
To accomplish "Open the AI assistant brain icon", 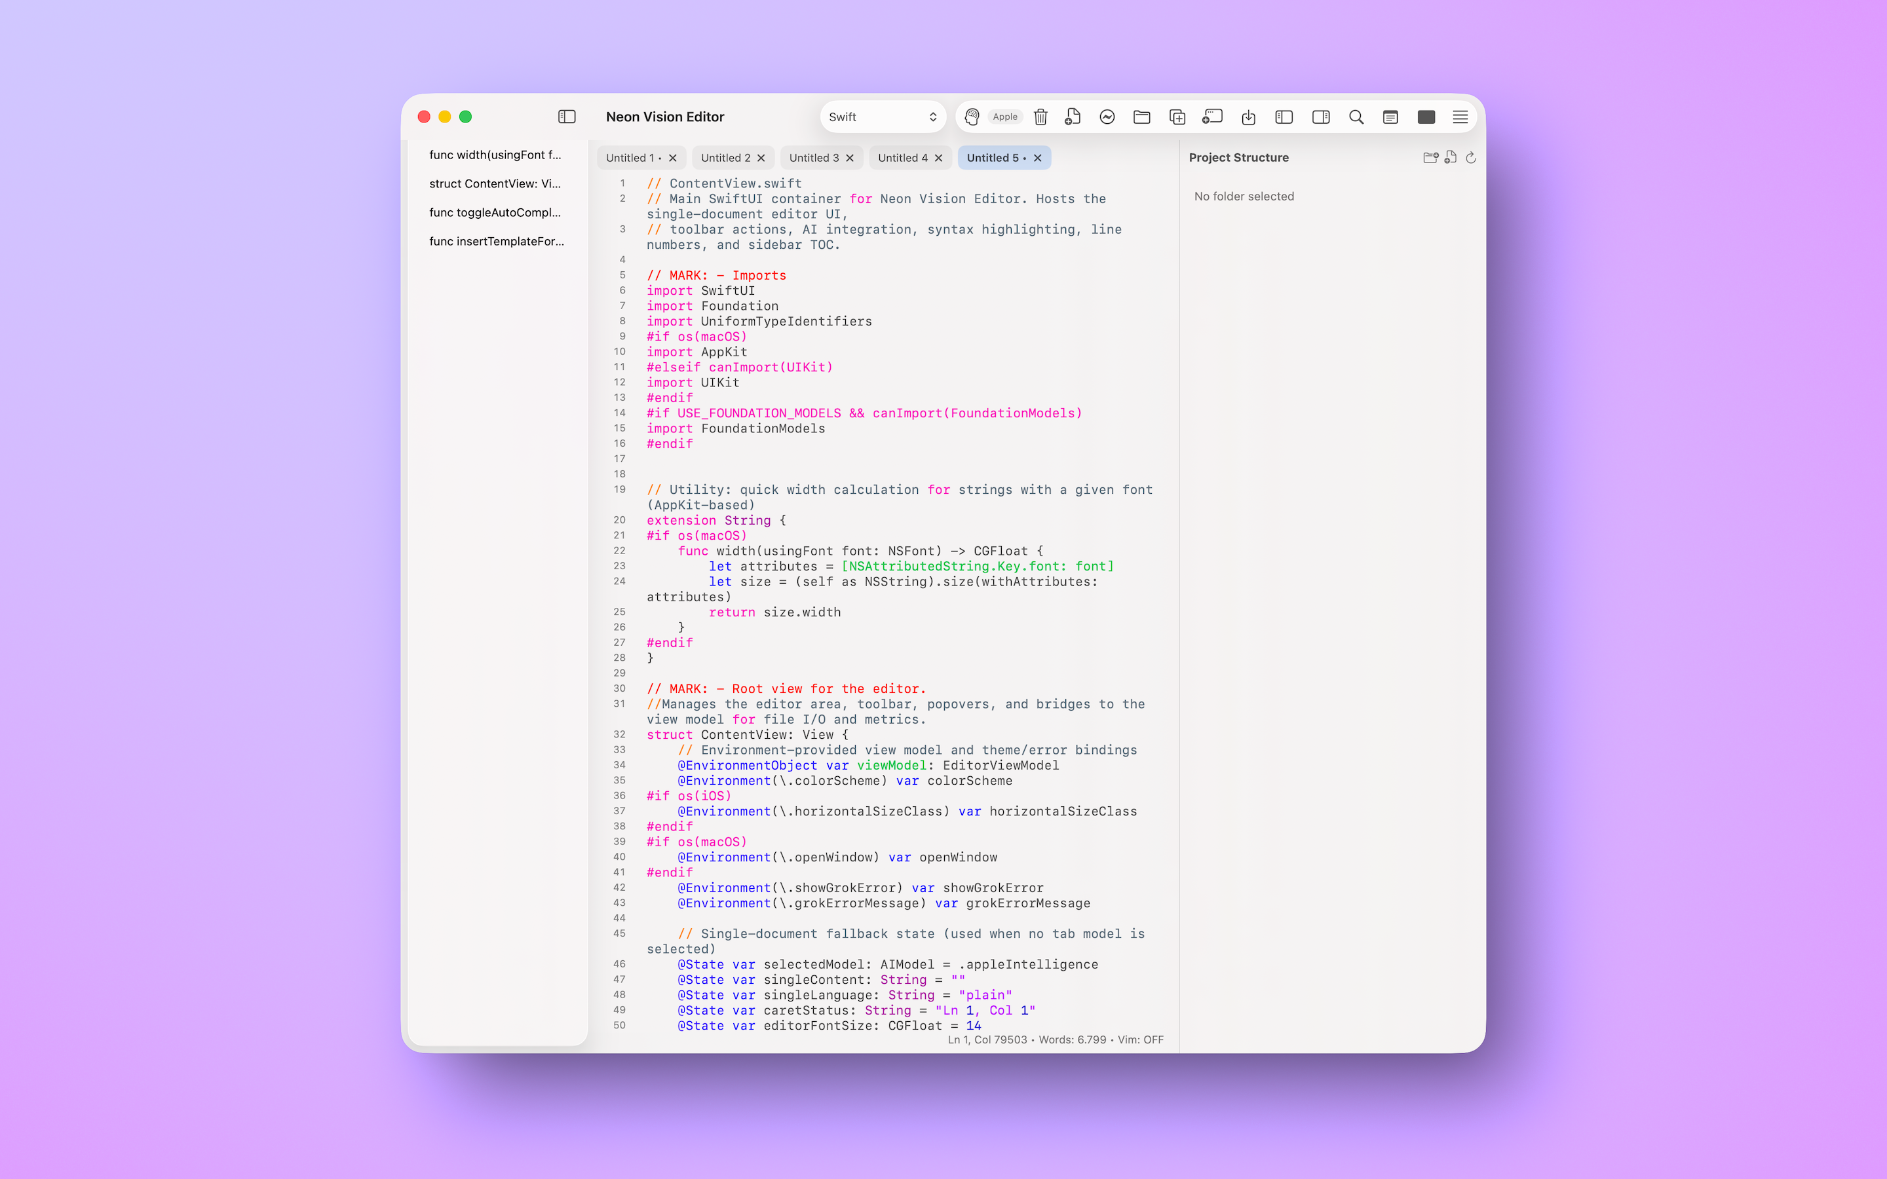I will [x=972, y=116].
